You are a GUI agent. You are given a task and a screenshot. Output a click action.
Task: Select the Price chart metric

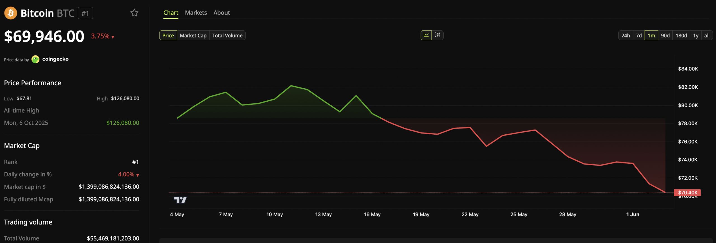point(168,35)
